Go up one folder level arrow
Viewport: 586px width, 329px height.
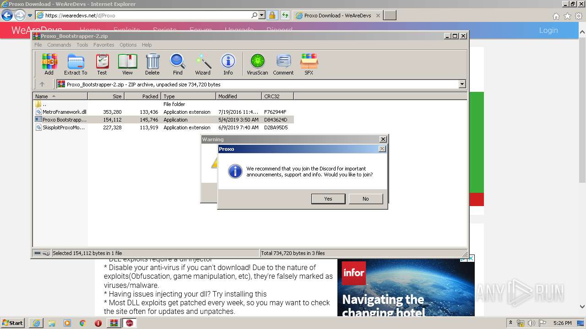42,84
